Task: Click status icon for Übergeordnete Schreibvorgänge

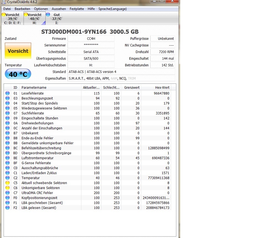Action: (x=7, y=153)
